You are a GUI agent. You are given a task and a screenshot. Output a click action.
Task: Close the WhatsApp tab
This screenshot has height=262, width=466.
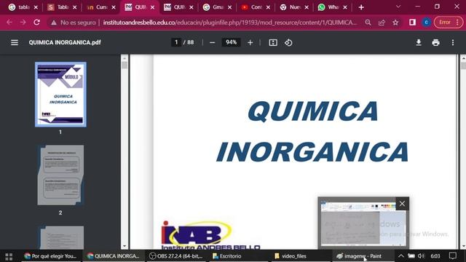[x=344, y=7]
